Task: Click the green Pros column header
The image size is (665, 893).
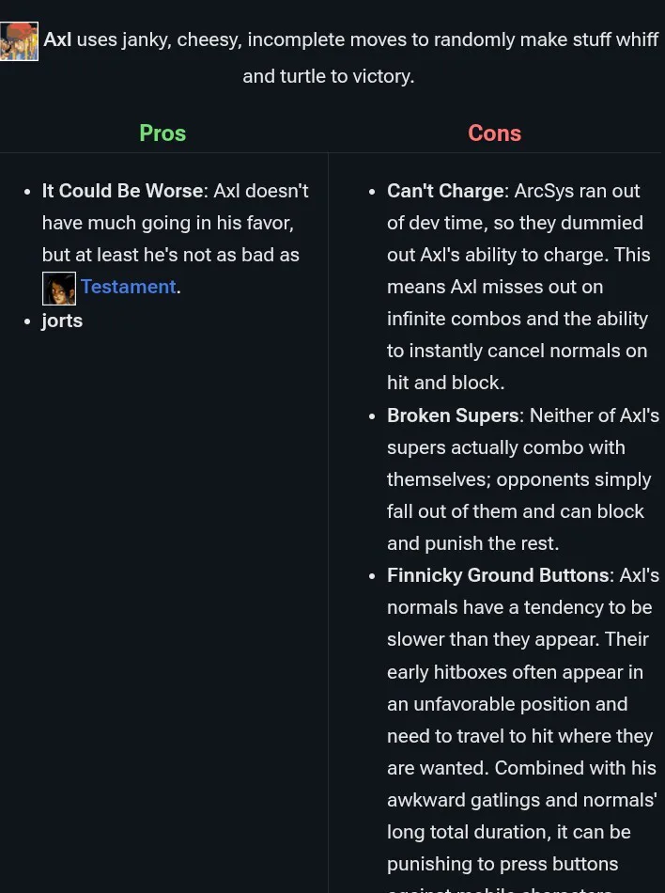Action: pyautogui.click(x=162, y=133)
